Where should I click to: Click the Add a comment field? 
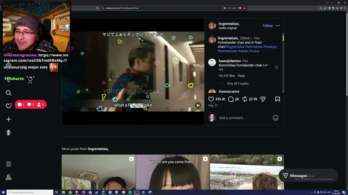(244, 118)
